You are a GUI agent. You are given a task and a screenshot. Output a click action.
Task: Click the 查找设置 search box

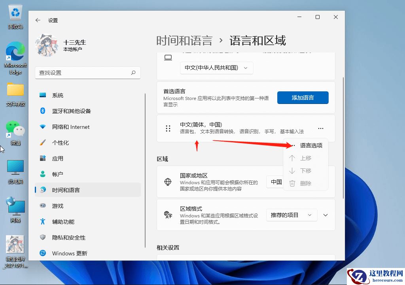[87, 73]
